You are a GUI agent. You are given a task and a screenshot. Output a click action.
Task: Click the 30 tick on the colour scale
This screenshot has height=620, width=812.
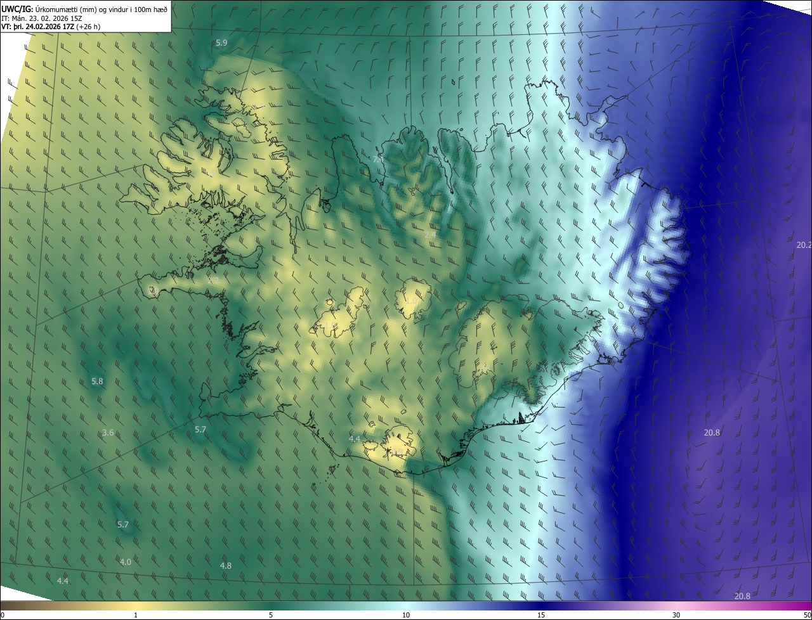(x=676, y=616)
